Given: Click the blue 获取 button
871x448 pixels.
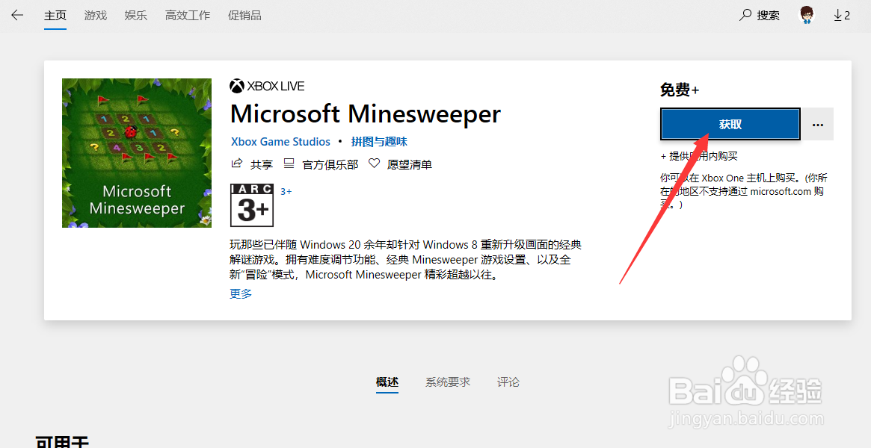Looking at the screenshot, I should point(730,123).
